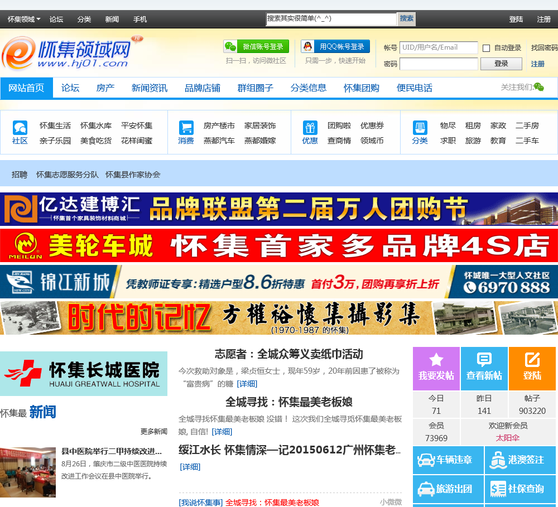Screen dimensions: 558x507
Task: Click 登陆 in top black bar
Action: pyautogui.click(x=516, y=19)
